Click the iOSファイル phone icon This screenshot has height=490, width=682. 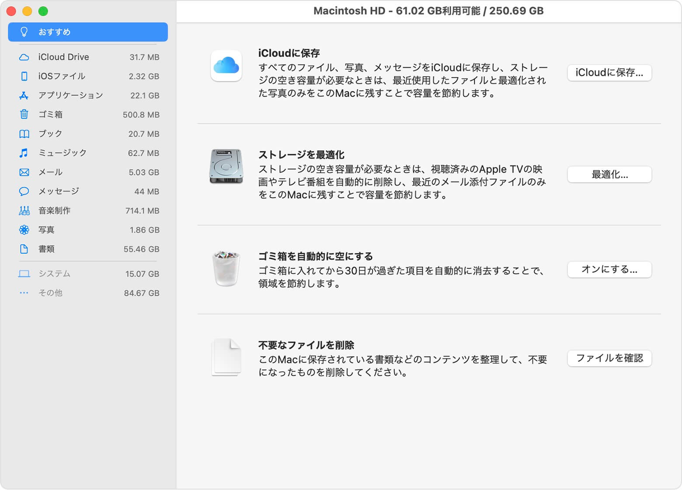point(24,76)
